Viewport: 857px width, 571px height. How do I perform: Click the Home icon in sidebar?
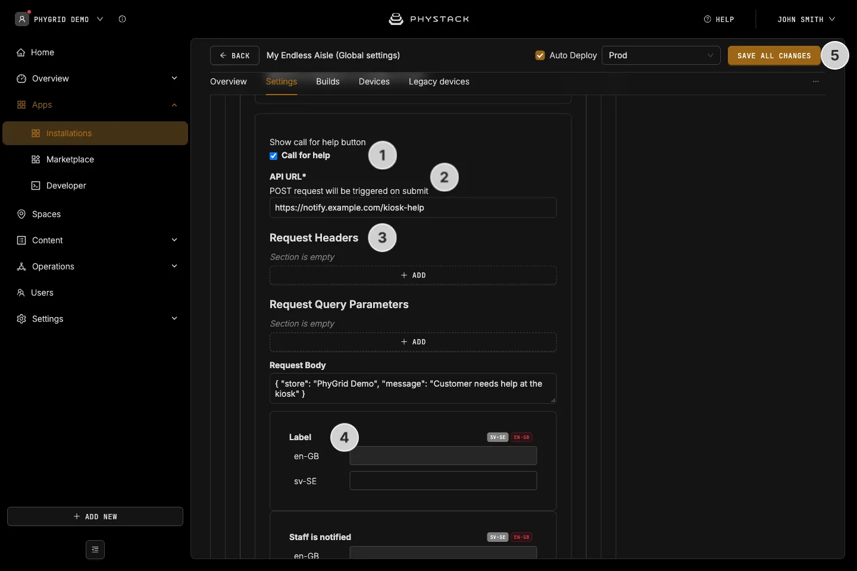pyautogui.click(x=21, y=52)
